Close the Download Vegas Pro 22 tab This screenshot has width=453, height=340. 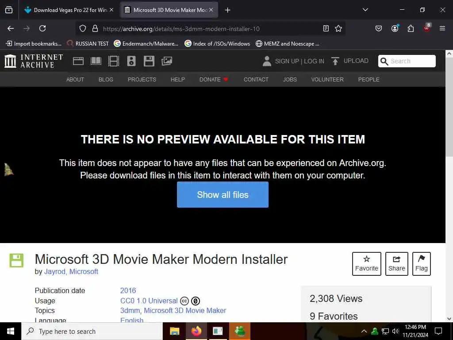[x=111, y=10]
